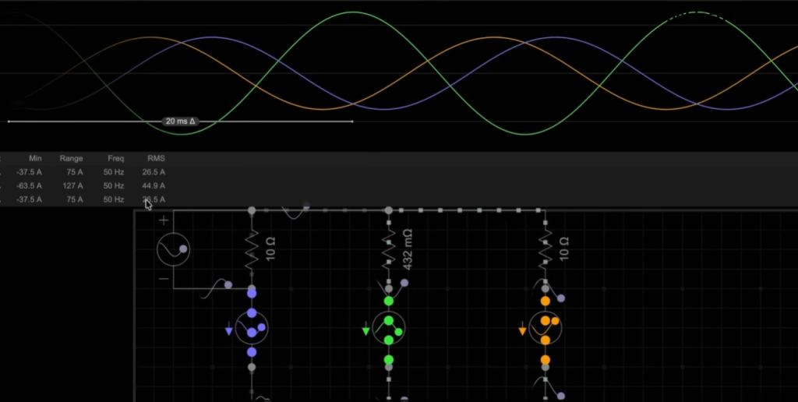Viewport: 798px width, 402px height.
Task: Click the green current source circle
Action: click(x=388, y=328)
